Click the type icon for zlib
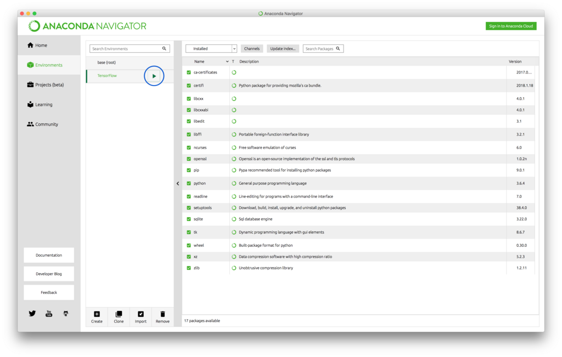Image resolution: width=562 pixels, height=357 pixels. [x=234, y=268]
